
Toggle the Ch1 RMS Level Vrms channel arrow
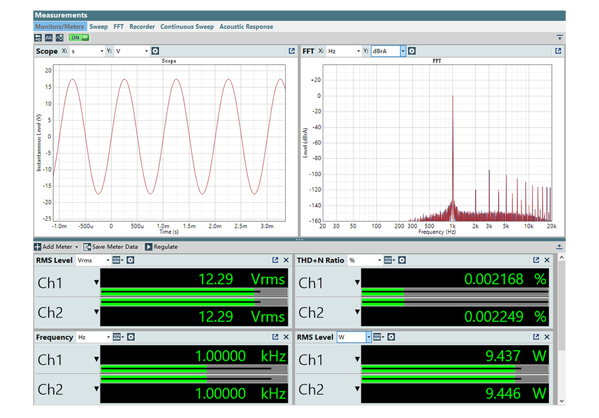[x=97, y=283]
